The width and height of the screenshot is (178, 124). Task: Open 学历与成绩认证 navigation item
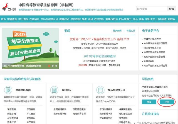(50, 19)
